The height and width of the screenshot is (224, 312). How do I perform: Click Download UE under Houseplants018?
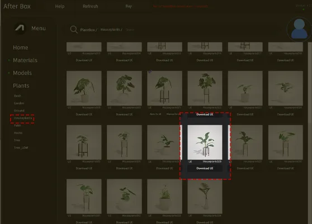[286, 60]
